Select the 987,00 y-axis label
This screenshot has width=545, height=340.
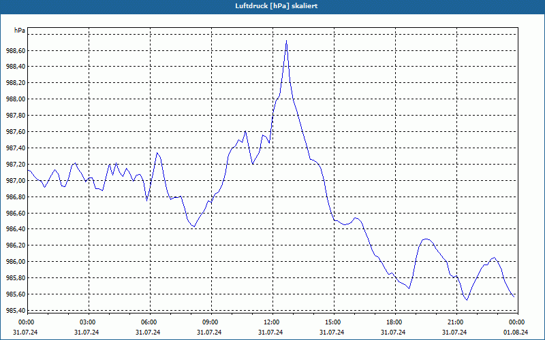(x=16, y=180)
